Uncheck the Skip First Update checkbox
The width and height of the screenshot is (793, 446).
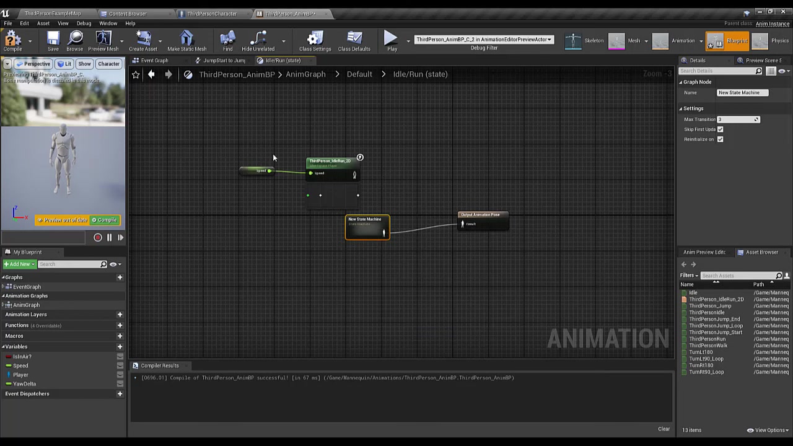721,129
